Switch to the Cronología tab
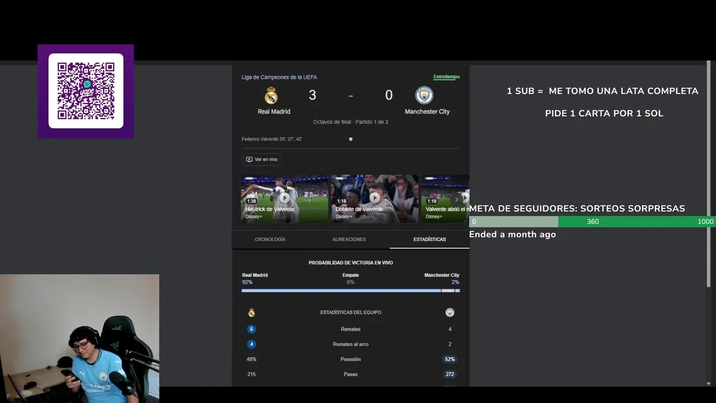 (x=270, y=240)
